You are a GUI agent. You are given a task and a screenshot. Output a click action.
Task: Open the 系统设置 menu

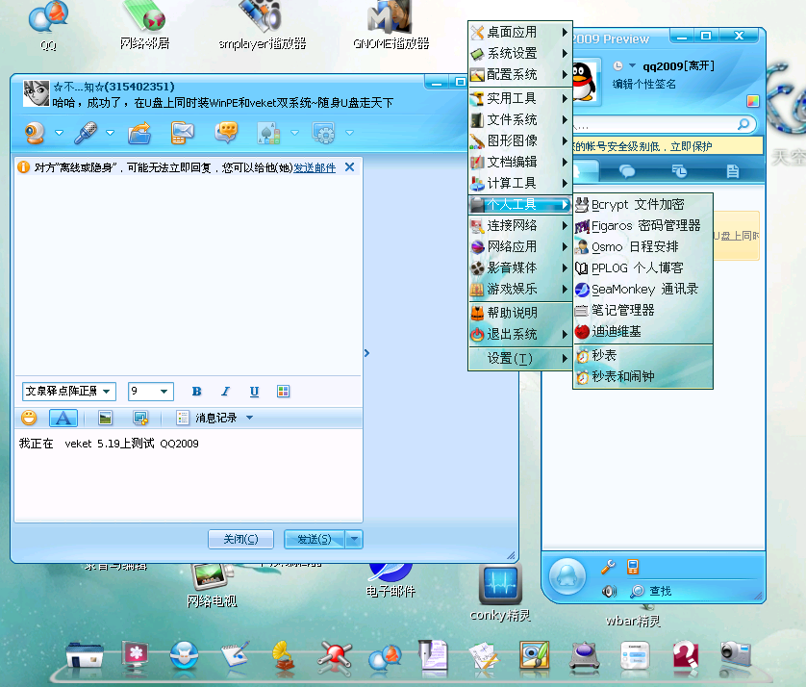pyautogui.click(x=520, y=54)
